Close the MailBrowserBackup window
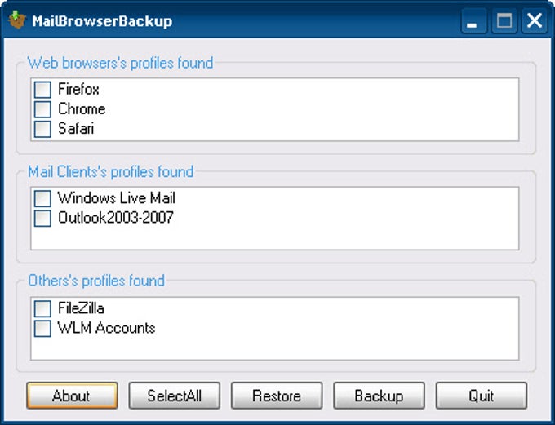The width and height of the screenshot is (555, 425). [535, 21]
